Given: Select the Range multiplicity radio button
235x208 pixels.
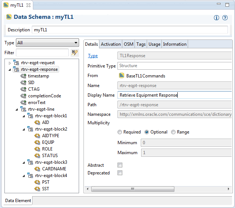Looking at the screenshot, I should pyautogui.click(x=173, y=132).
